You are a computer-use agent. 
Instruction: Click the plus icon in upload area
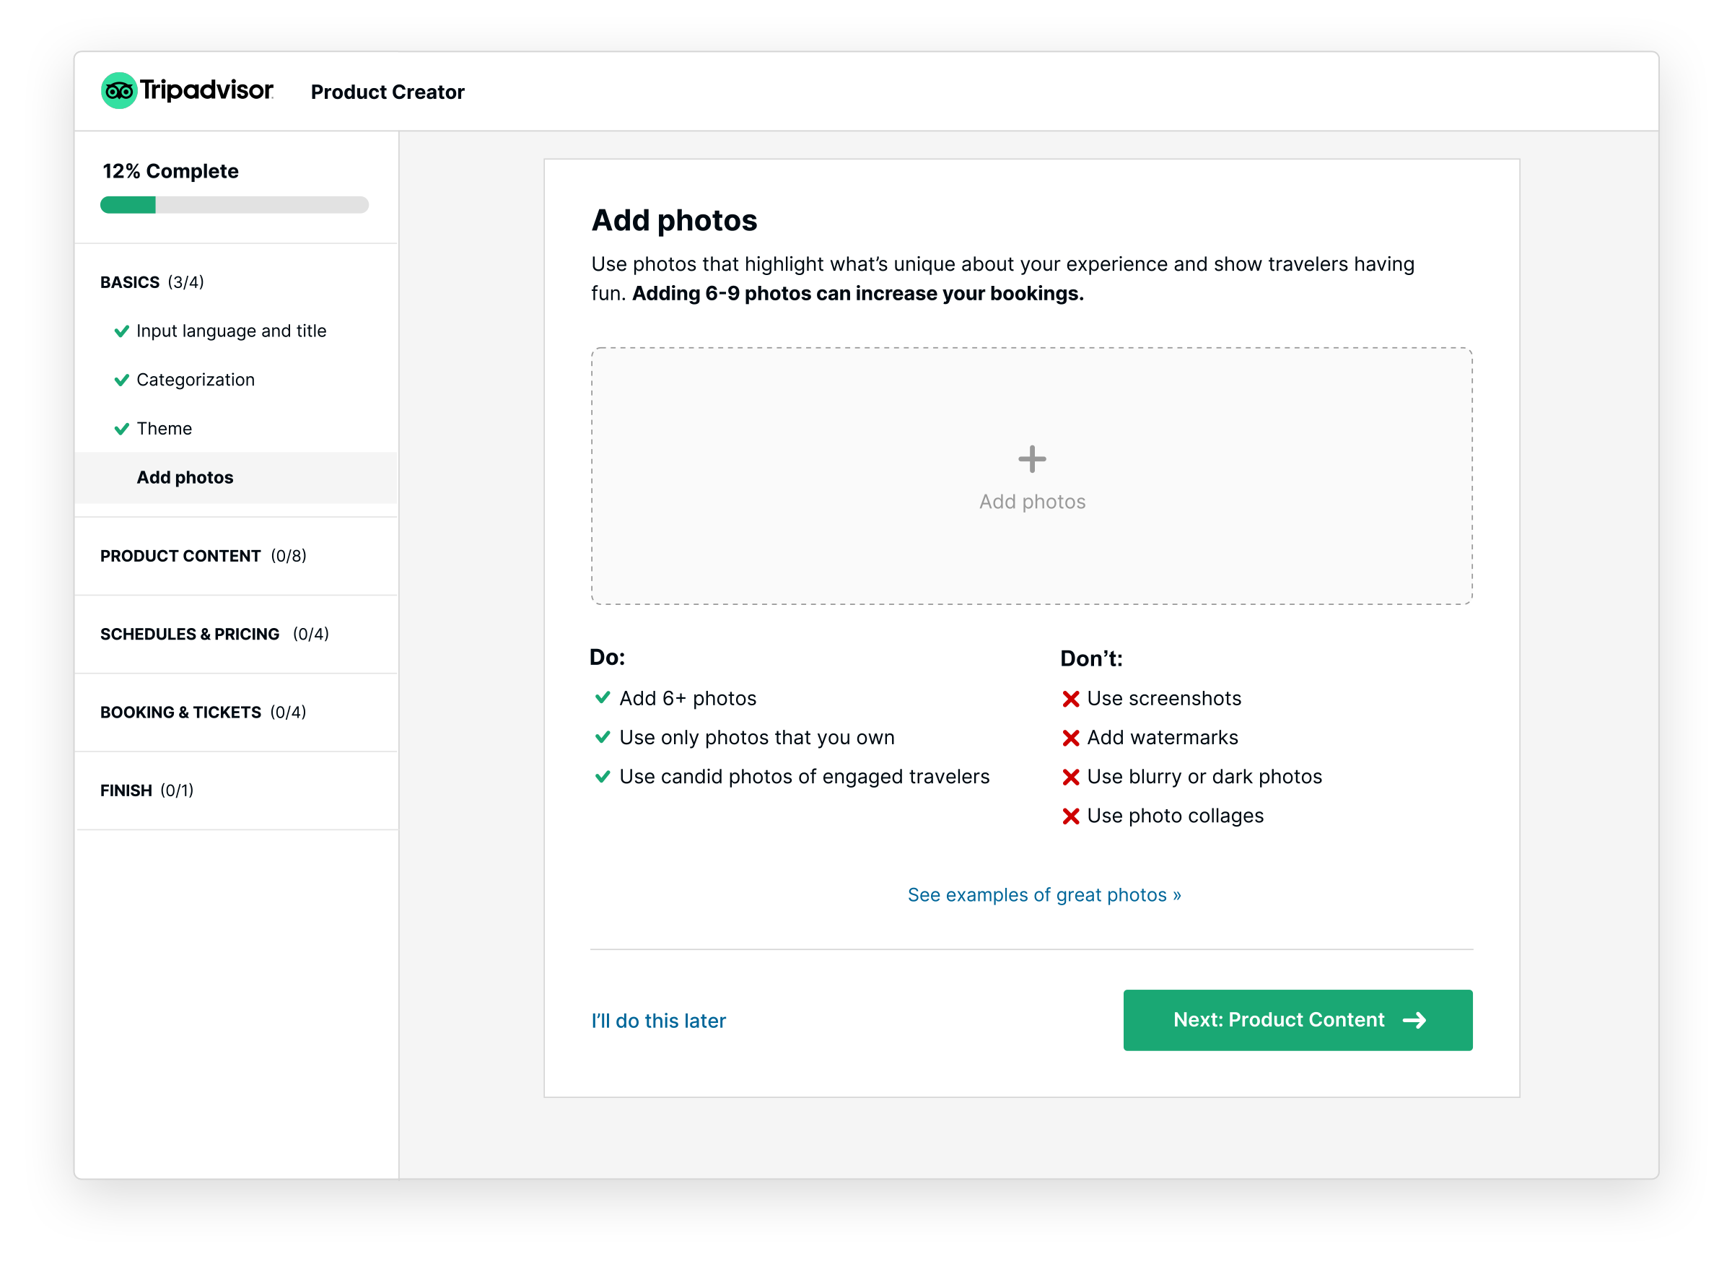coord(1031,459)
